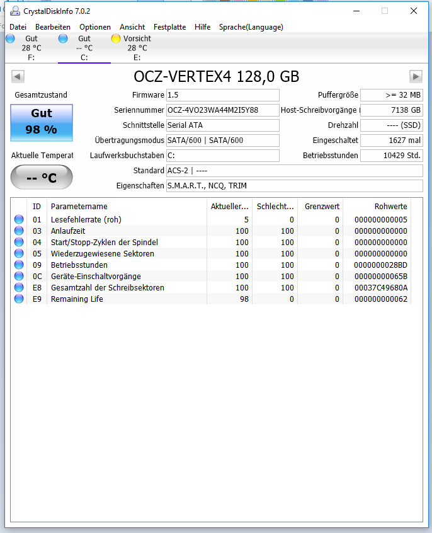Minimize the CrystalDiskInfo window
The image size is (432, 533).
pyautogui.click(x=356, y=11)
